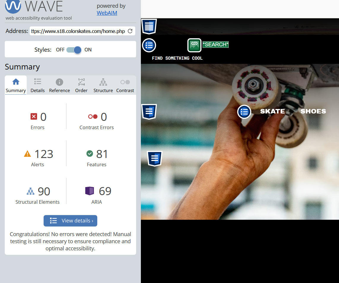Click the 90 Structural Elements count
The image size is (339, 283).
click(x=44, y=191)
